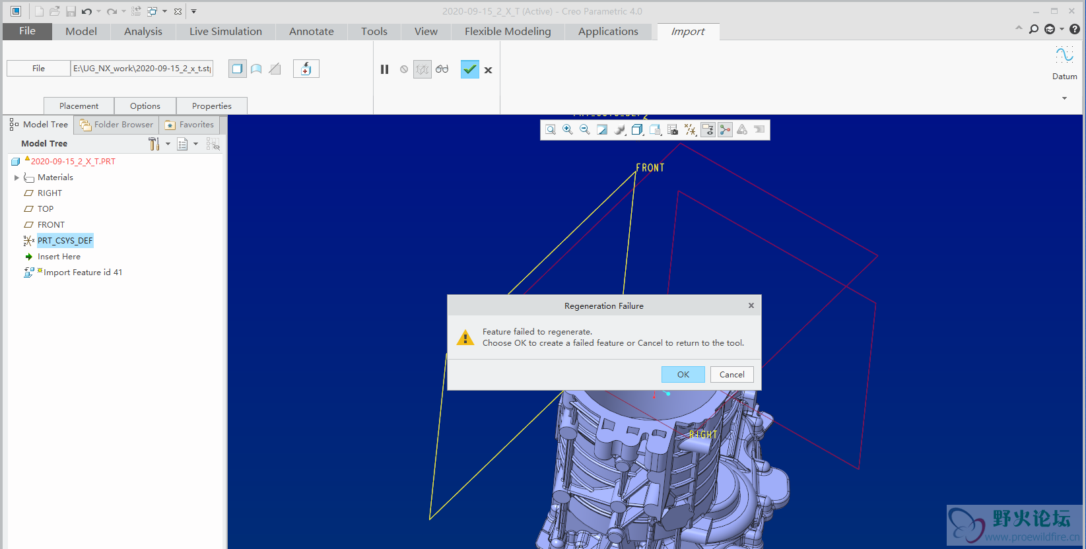Image resolution: width=1086 pixels, height=549 pixels.
Task: Select the FRONT datum plane in tree
Action: (x=51, y=225)
